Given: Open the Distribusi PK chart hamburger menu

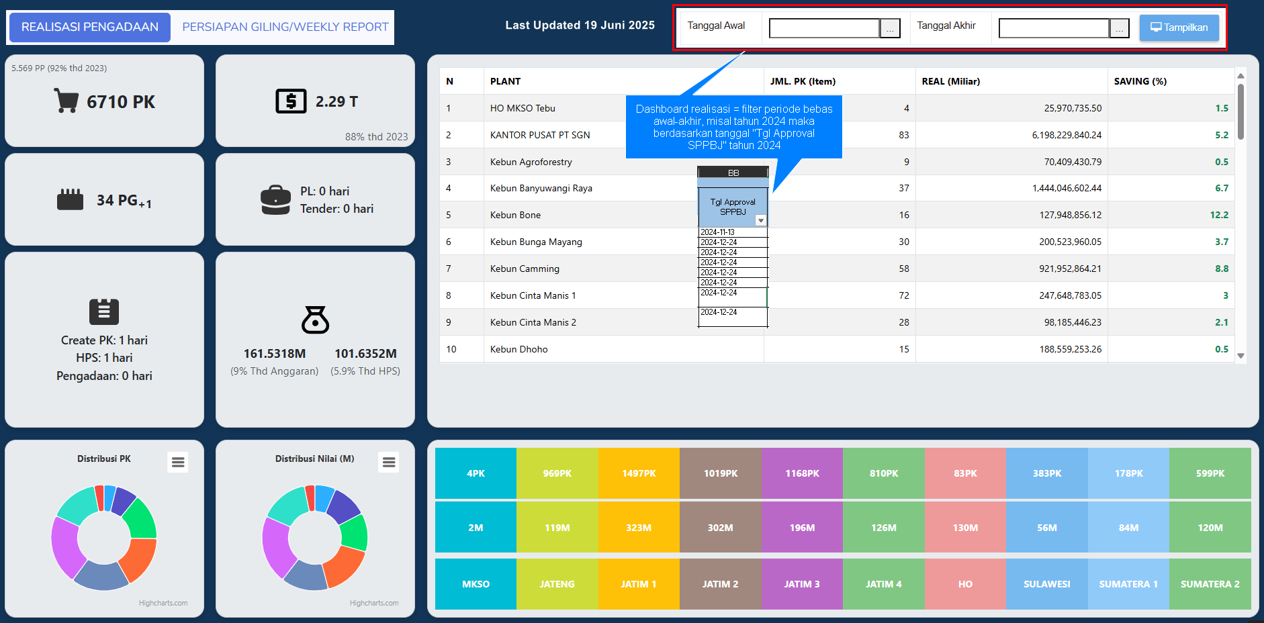Looking at the screenshot, I should tap(178, 463).
